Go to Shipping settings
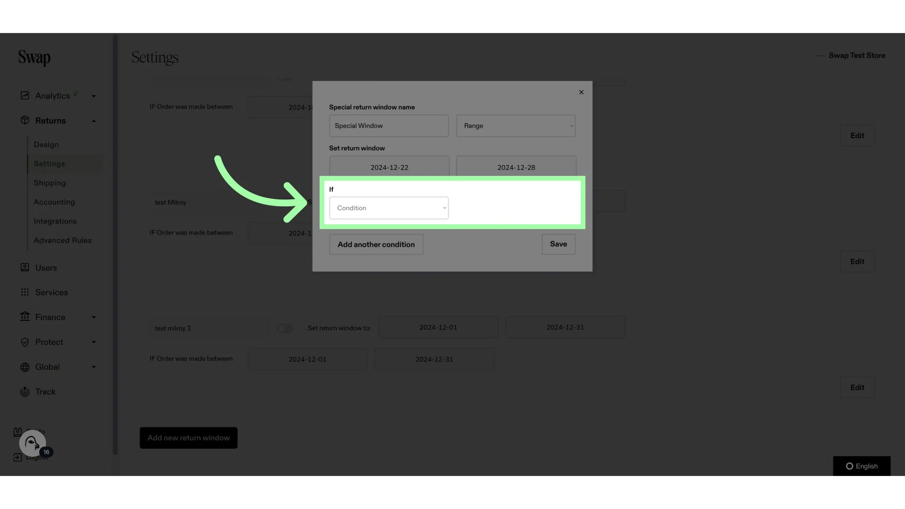The width and height of the screenshot is (905, 509). (49, 183)
